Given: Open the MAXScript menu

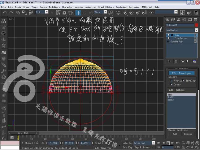Looking at the screenshot, I should tap(147, 7).
